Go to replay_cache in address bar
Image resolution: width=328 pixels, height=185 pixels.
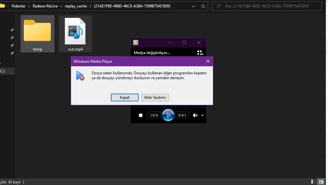(76, 6)
